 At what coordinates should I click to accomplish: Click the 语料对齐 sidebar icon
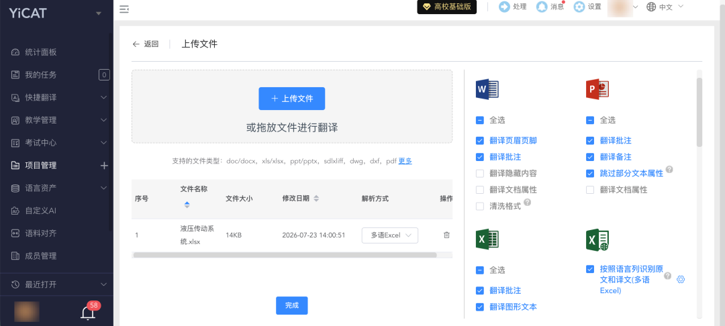[x=15, y=233]
